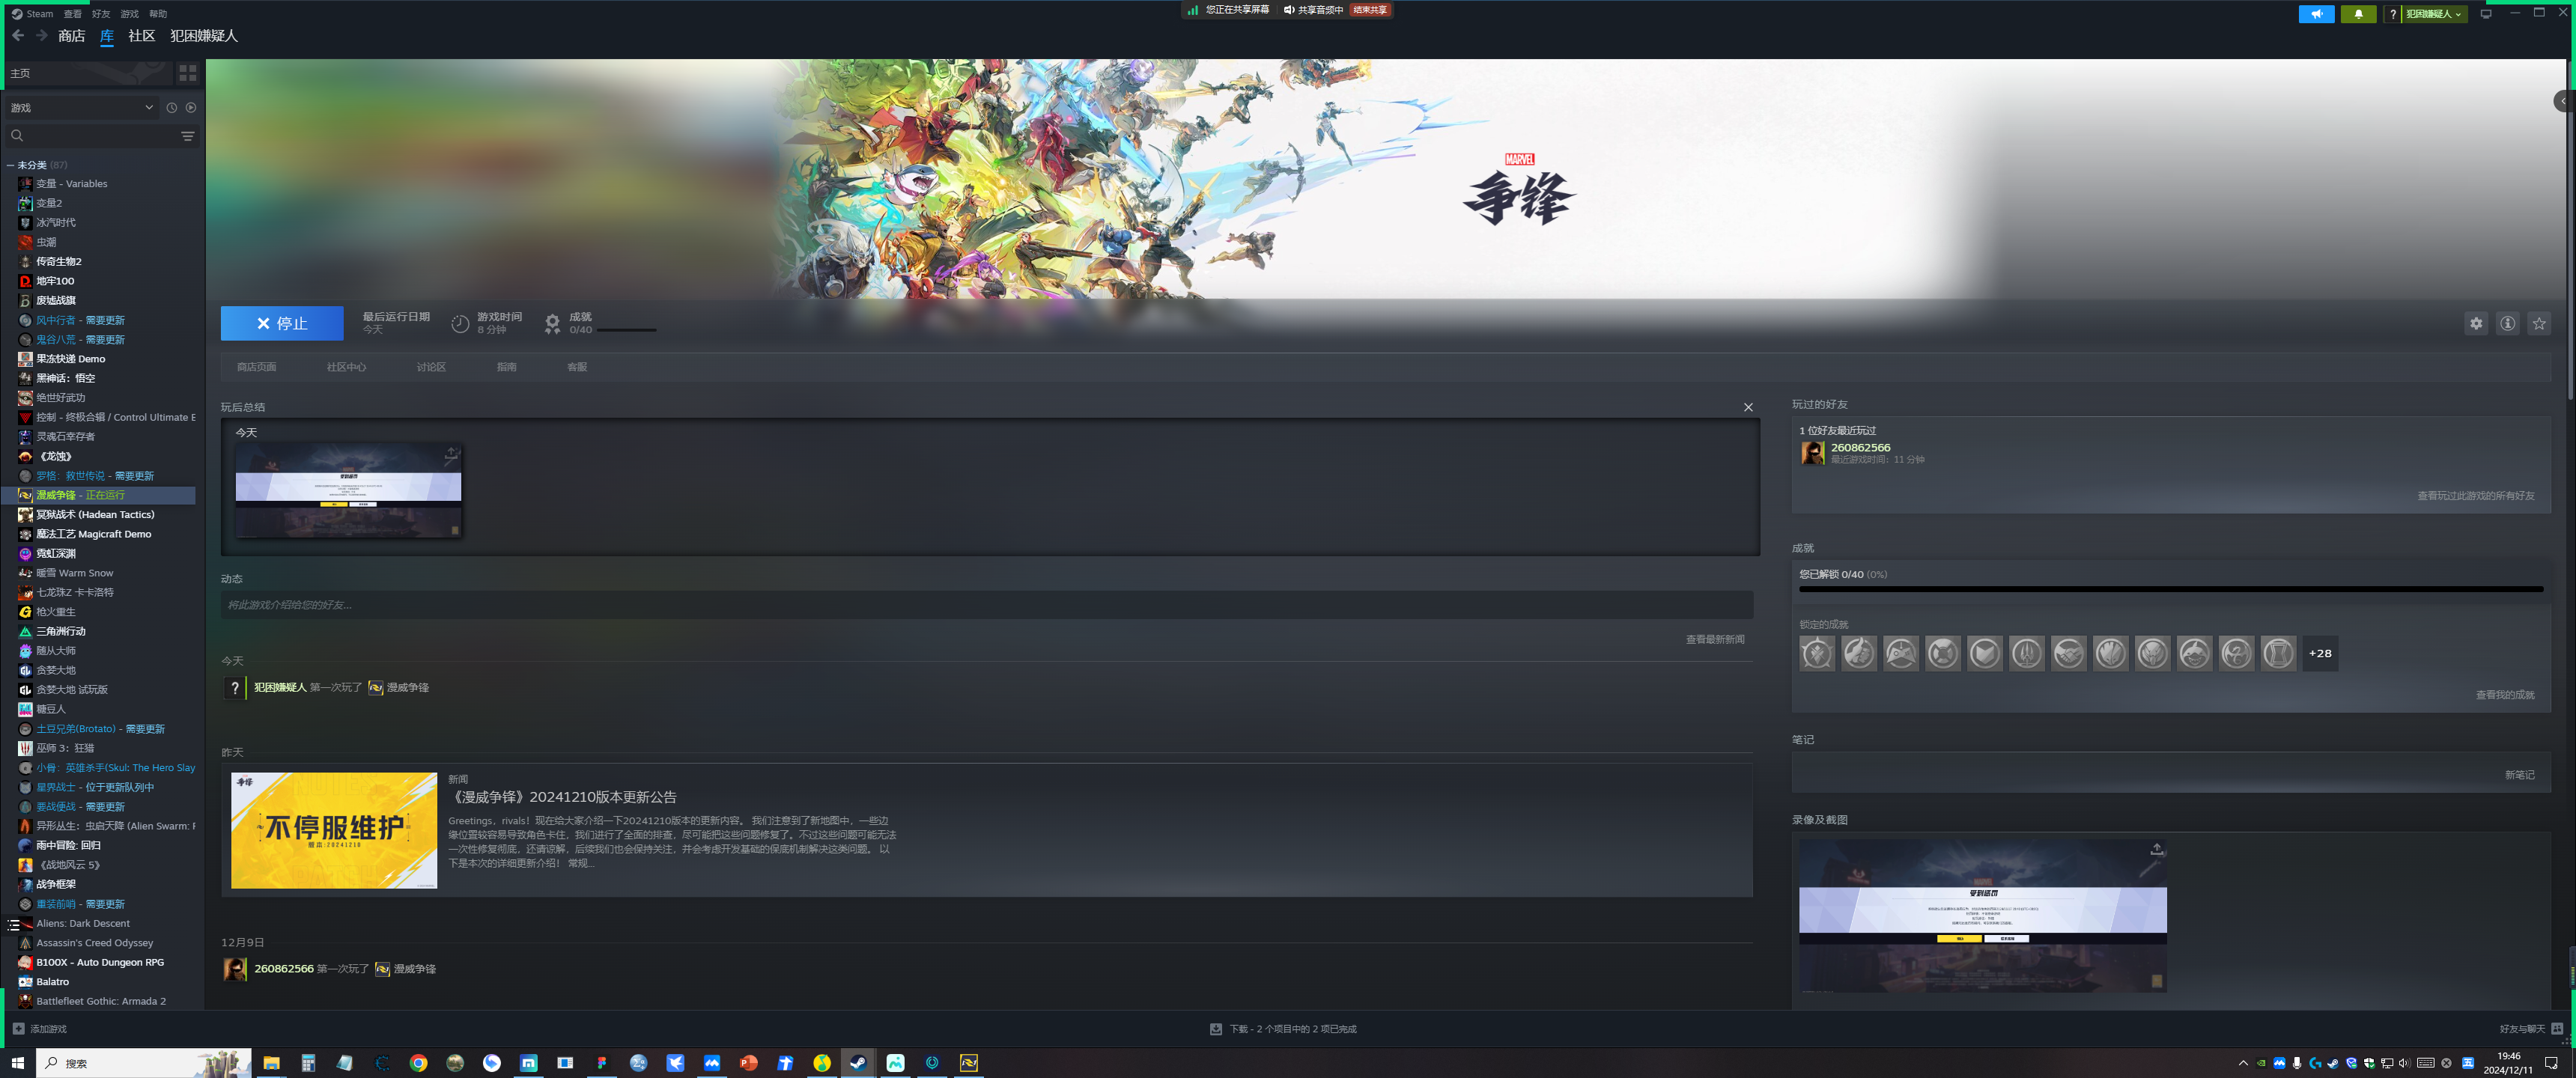2576x1078 pixels.
Task: Open the 客服 game tab
Action: pos(577,367)
